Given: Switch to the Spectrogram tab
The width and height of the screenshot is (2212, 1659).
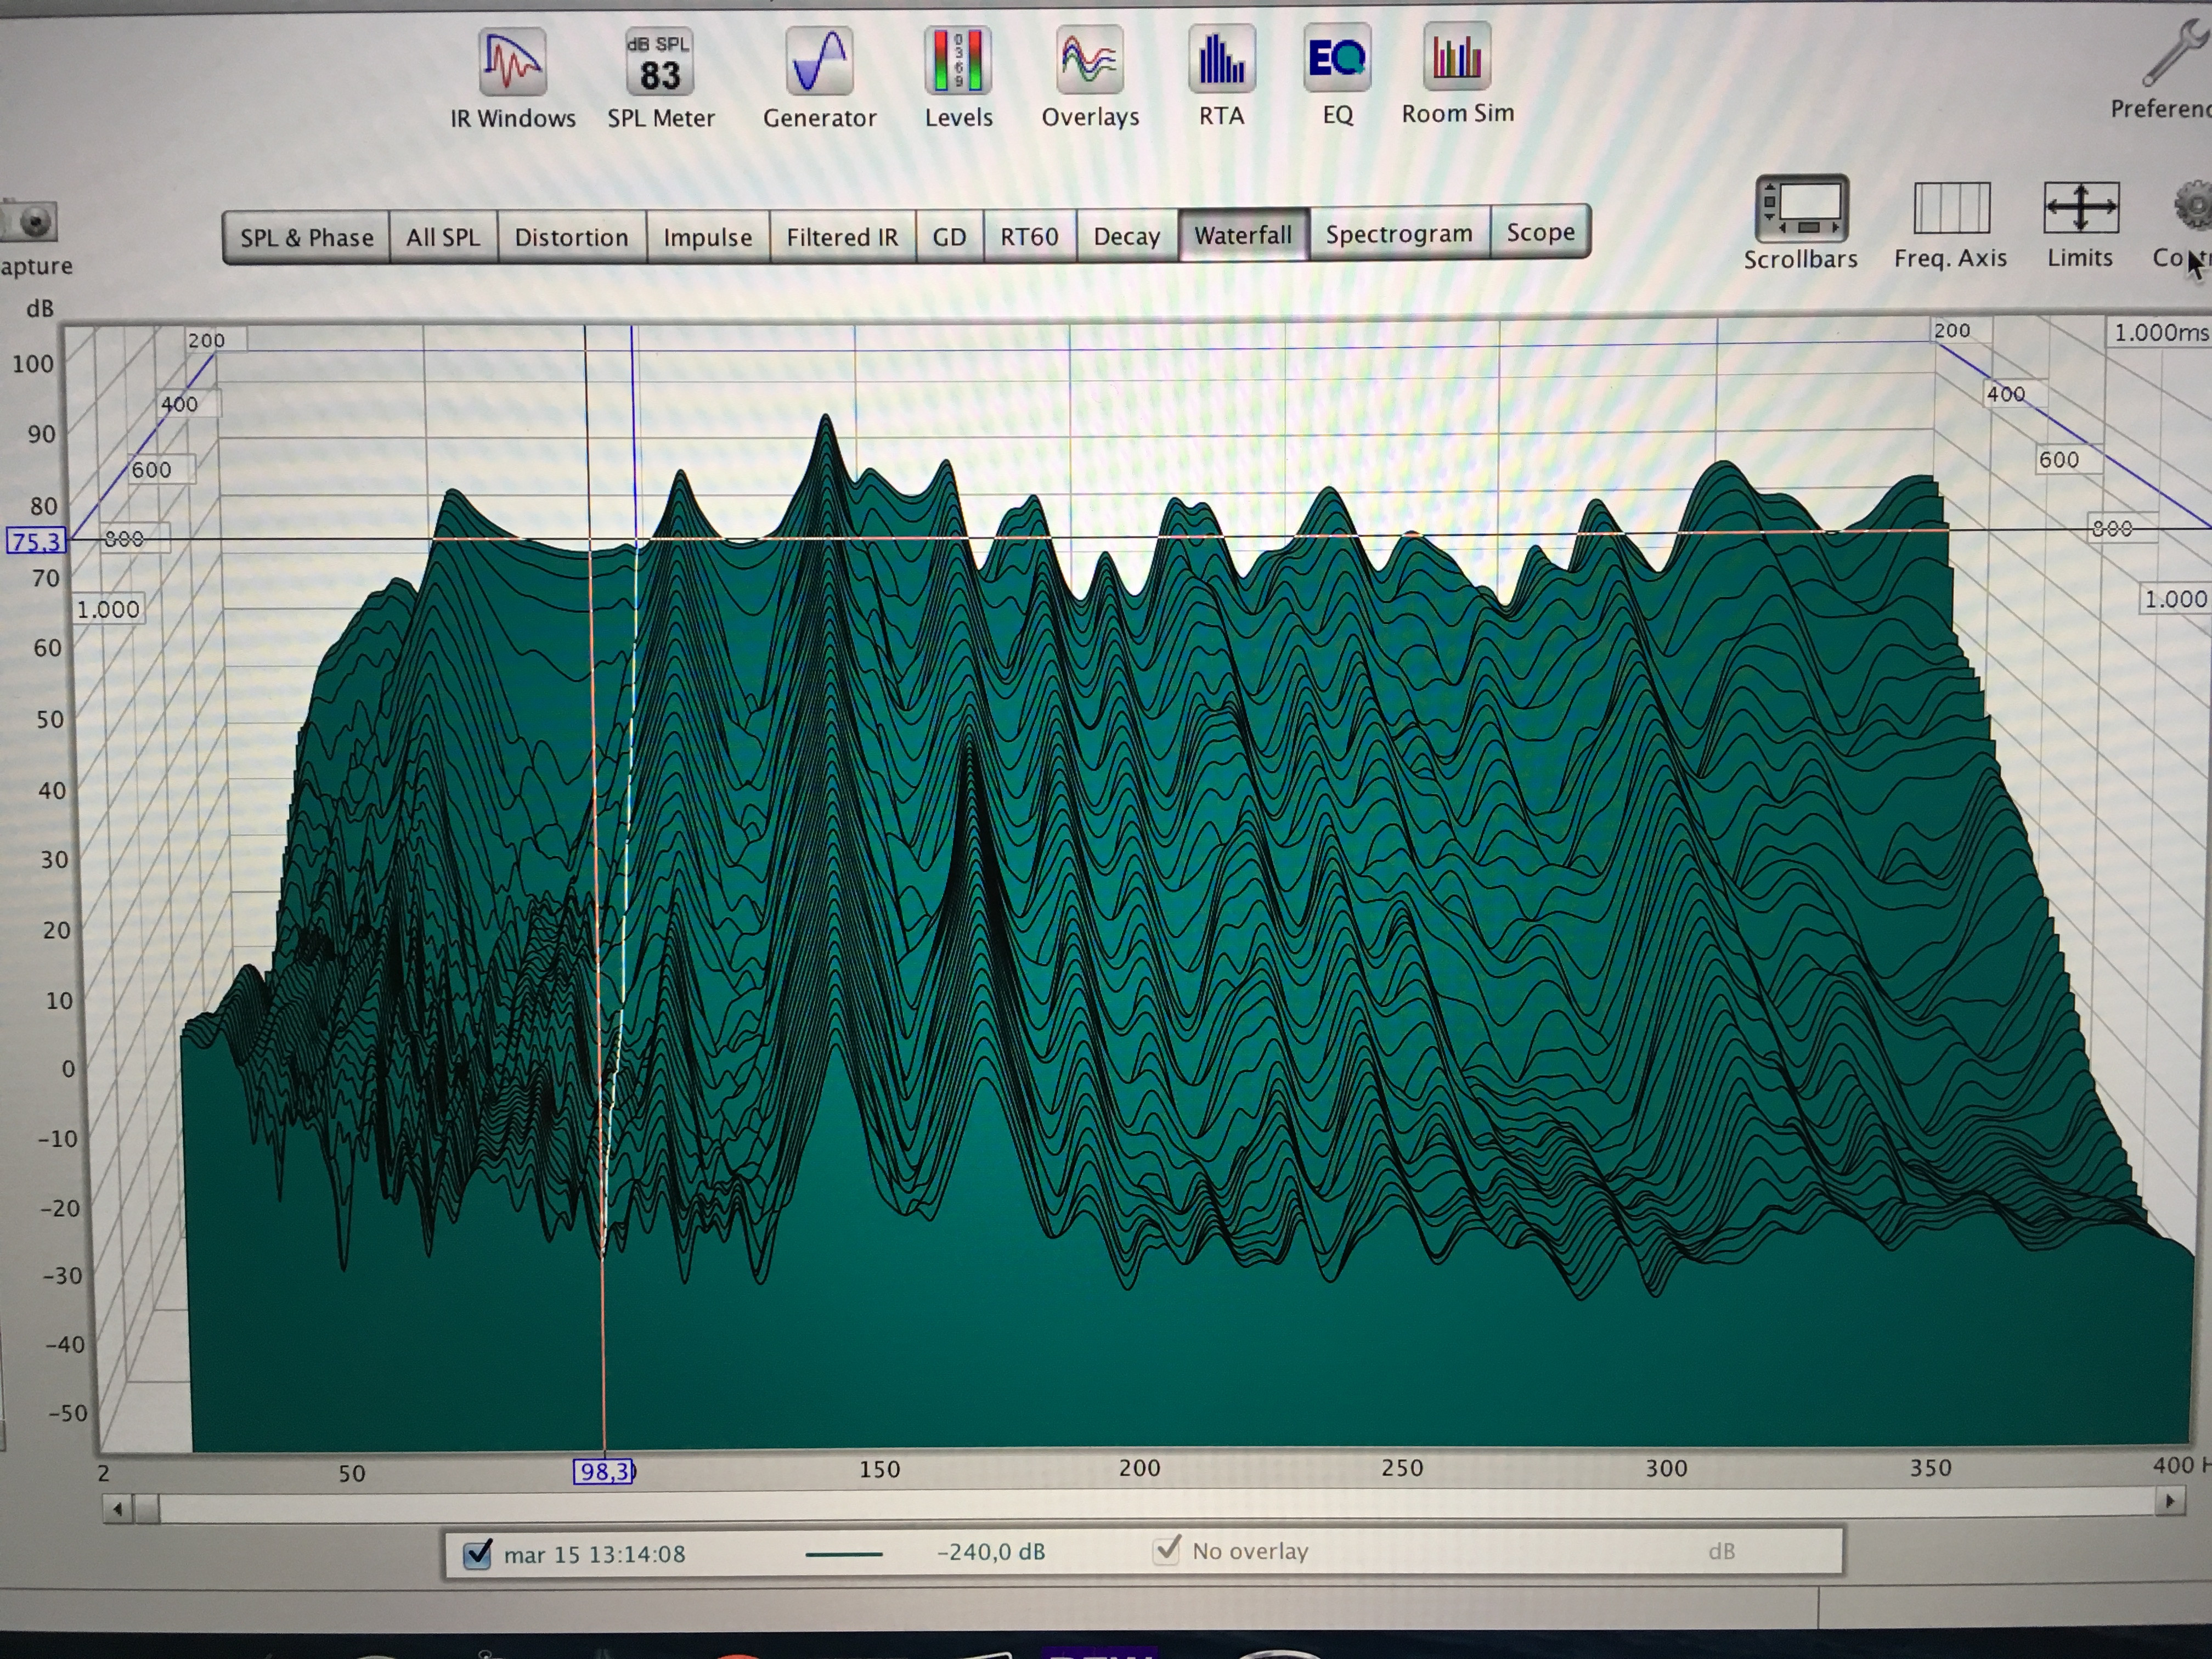Looking at the screenshot, I should 1399,234.
